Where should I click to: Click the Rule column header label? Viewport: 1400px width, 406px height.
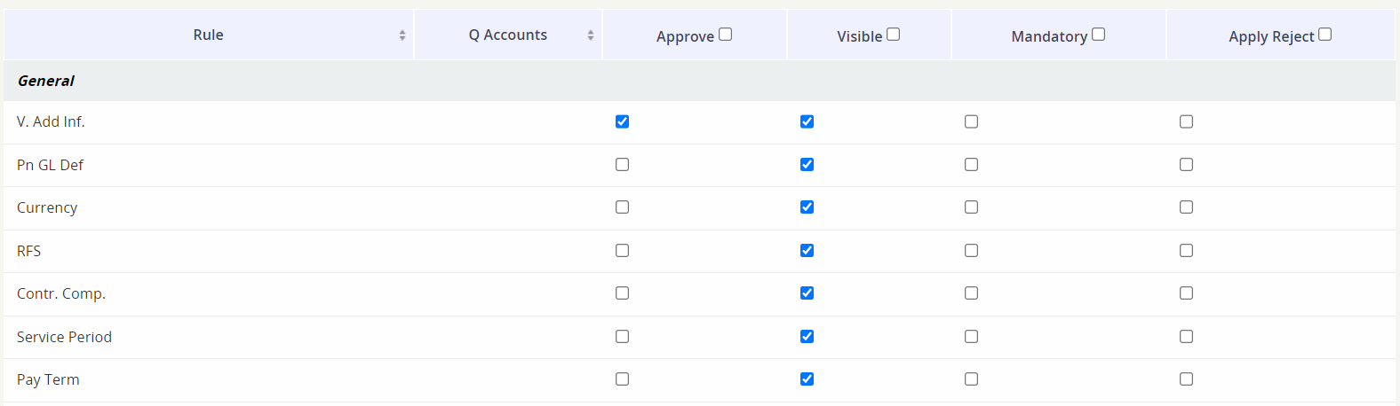coord(208,35)
